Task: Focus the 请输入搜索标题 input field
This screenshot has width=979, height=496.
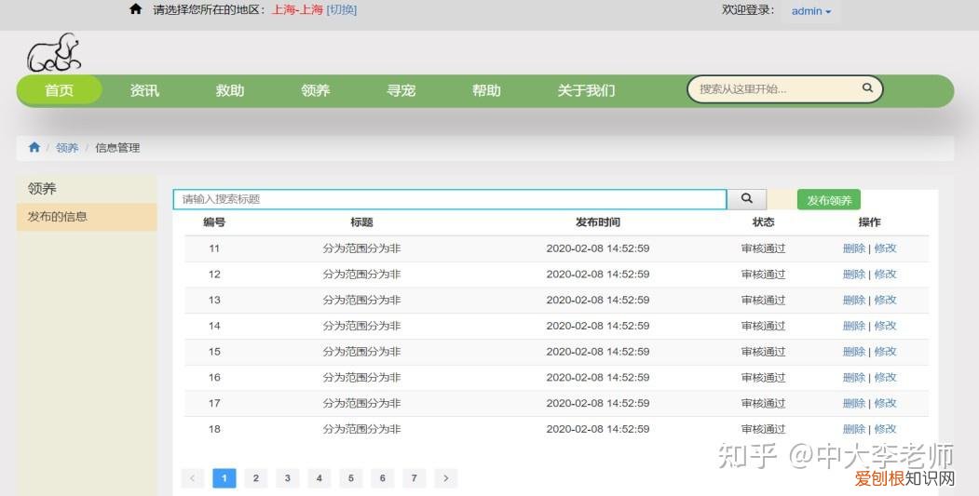Action: [x=450, y=199]
